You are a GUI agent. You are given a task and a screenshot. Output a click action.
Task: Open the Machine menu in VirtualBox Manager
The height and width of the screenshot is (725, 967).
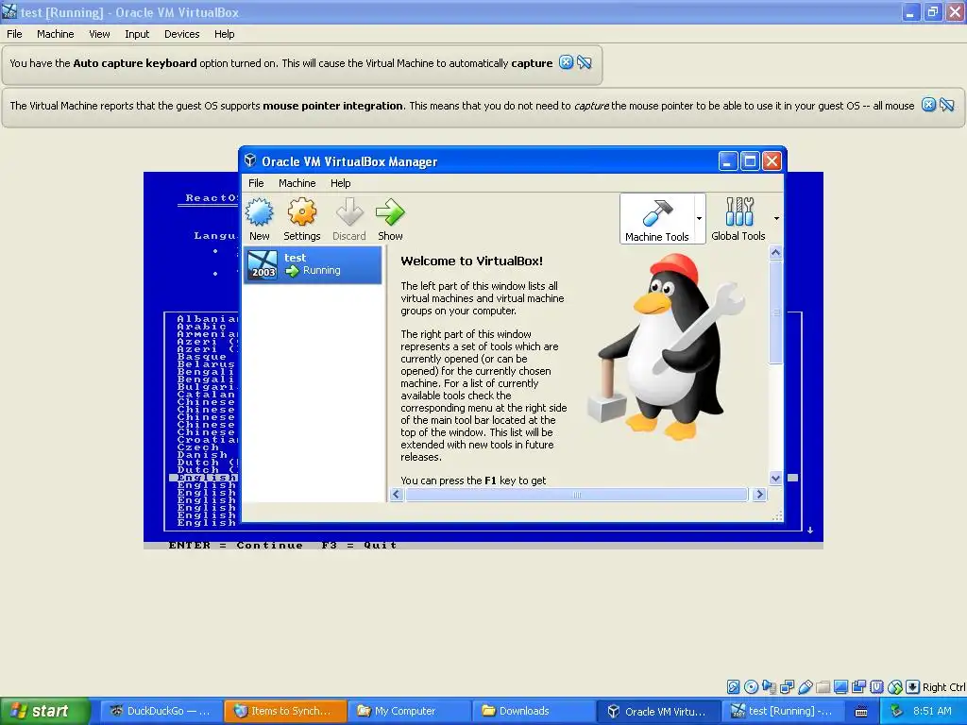(297, 183)
